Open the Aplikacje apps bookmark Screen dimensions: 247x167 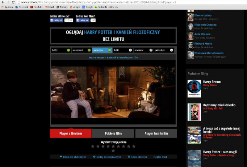tap(7, 7)
